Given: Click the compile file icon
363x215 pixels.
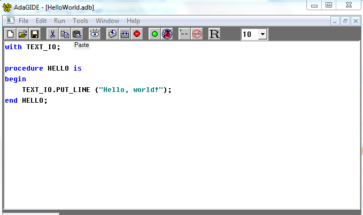Looking at the screenshot, I should (112, 34).
